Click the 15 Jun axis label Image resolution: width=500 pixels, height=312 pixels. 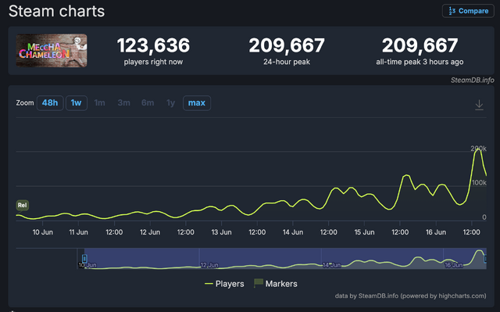point(365,232)
